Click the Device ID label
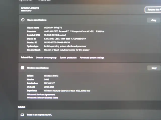Screen dimensions: 161x120 click(31, 39)
